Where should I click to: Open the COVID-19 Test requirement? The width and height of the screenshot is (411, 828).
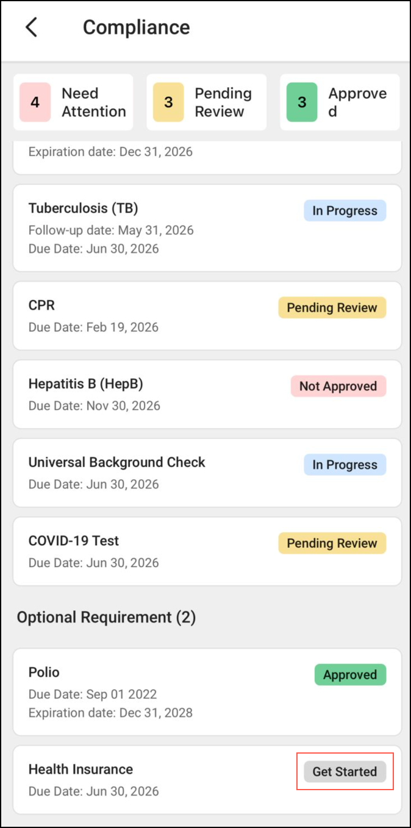pos(152,552)
